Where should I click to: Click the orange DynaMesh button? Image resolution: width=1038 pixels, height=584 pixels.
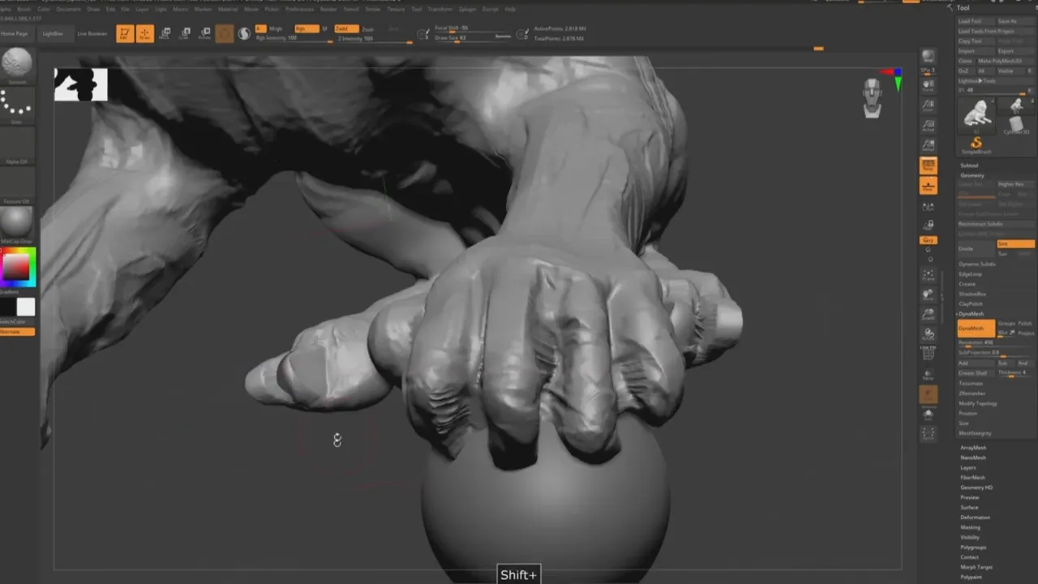(976, 328)
